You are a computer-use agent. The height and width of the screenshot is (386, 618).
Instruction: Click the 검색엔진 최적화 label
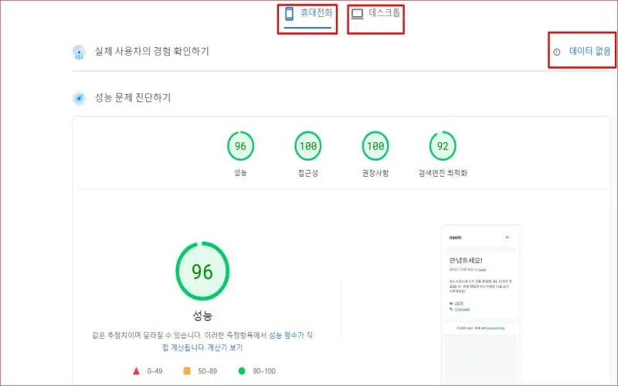coord(443,173)
